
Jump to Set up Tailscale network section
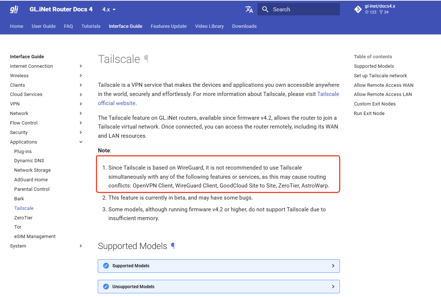pos(381,76)
